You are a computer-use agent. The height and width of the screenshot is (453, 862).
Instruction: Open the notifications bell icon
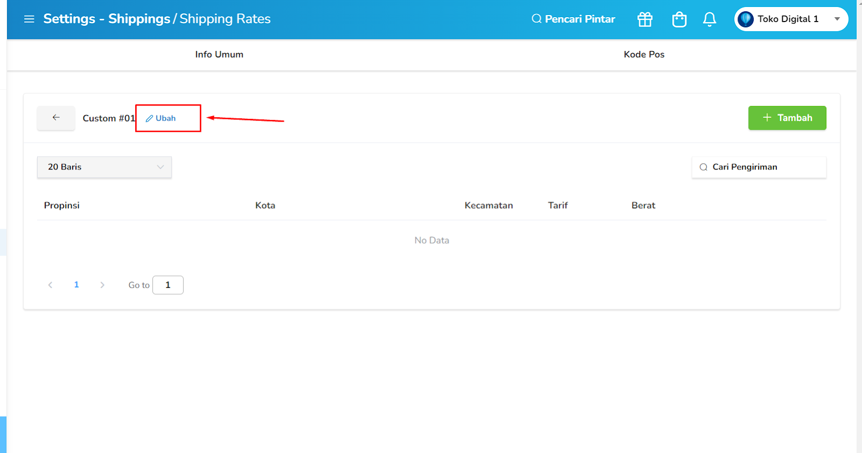[710, 19]
